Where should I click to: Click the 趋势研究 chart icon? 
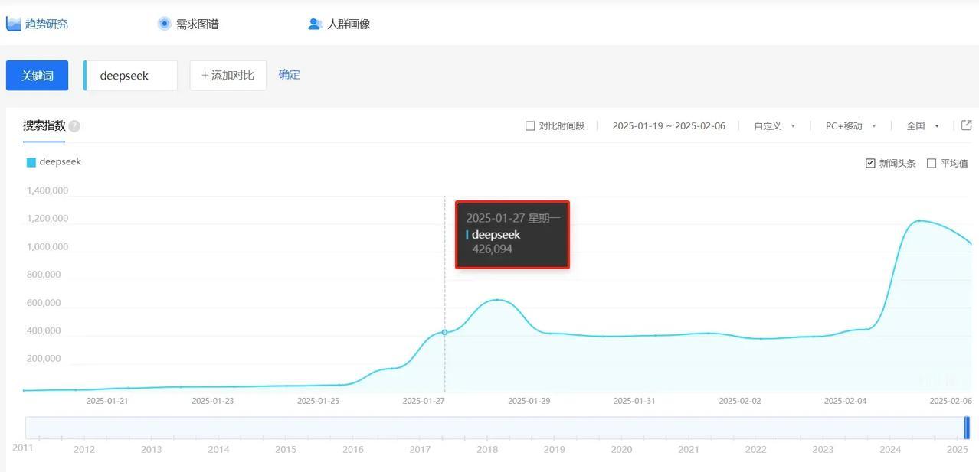[x=13, y=22]
